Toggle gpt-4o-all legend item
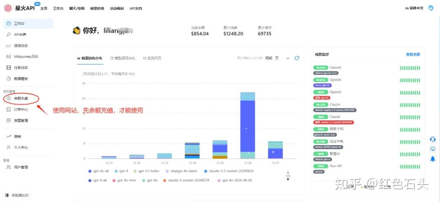 (x=99, y=171)
